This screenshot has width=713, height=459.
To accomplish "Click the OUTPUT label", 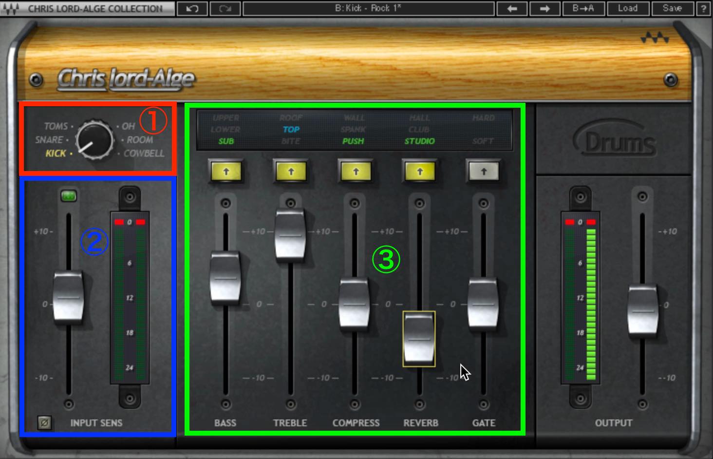I will [x=614, y=423].
